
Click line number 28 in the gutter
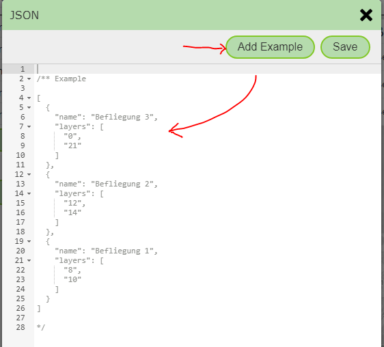pos(20,327)
